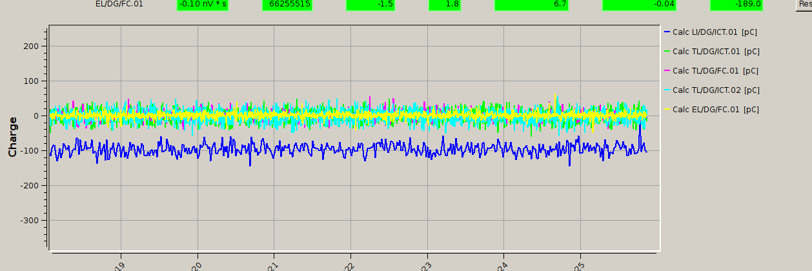Click the yellow EL/DG/FC.01 legend line marker
The height and width of the screenshot is (271, 812).
(x=667, y=110)
